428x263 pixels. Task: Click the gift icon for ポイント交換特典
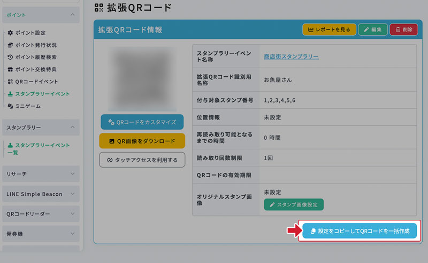[10, 69]
